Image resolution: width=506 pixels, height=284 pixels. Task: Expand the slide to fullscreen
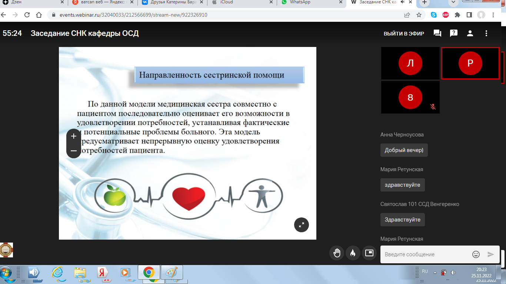point(302,224)
